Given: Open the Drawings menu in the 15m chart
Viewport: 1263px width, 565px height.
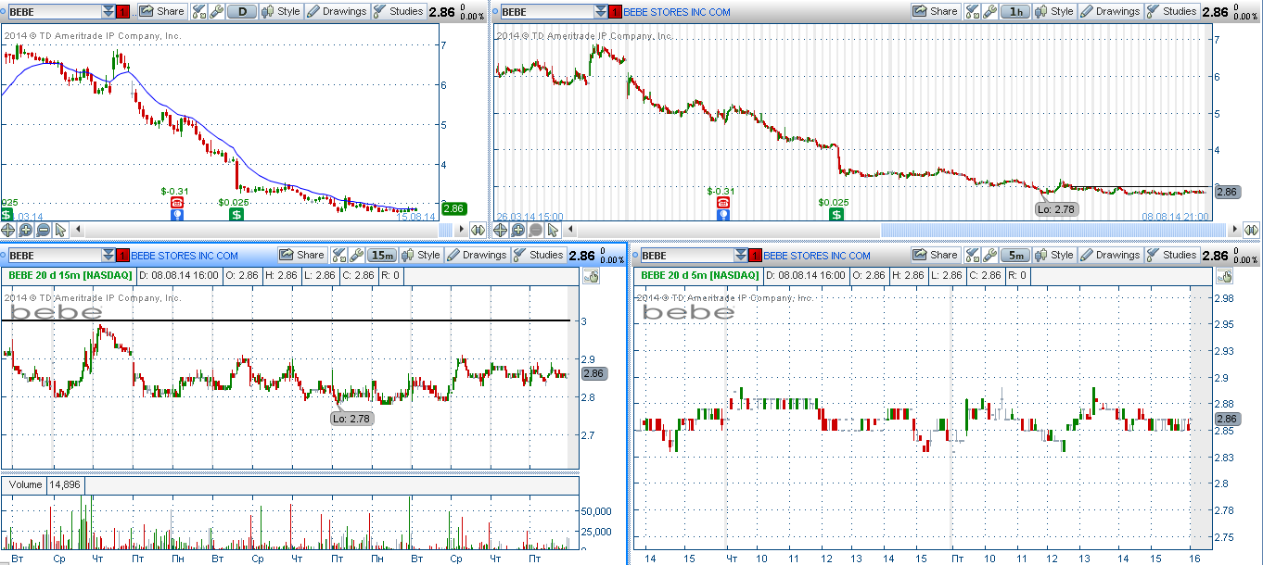Looking at the screenshot, I should (x=477, y=256).
